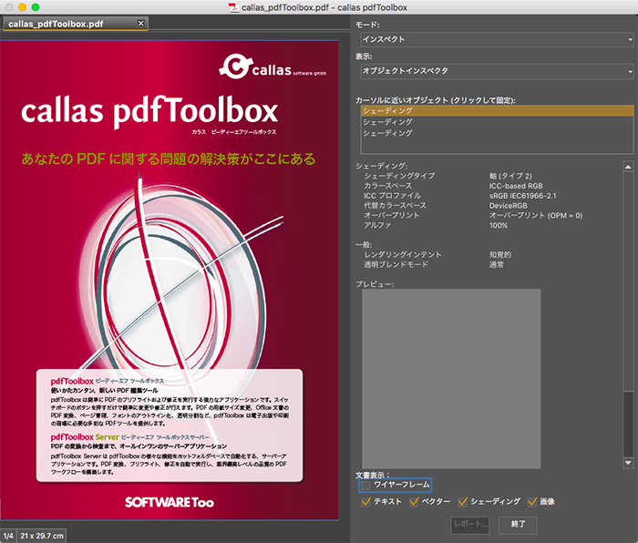The width and height of the screenshot is (638, 543).
Task: Uncheck the ベクター display checkbox
Action: [414, 501]
